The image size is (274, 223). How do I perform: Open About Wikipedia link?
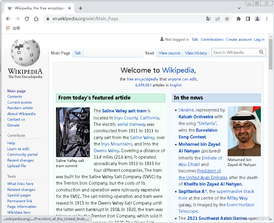point(21,114)
